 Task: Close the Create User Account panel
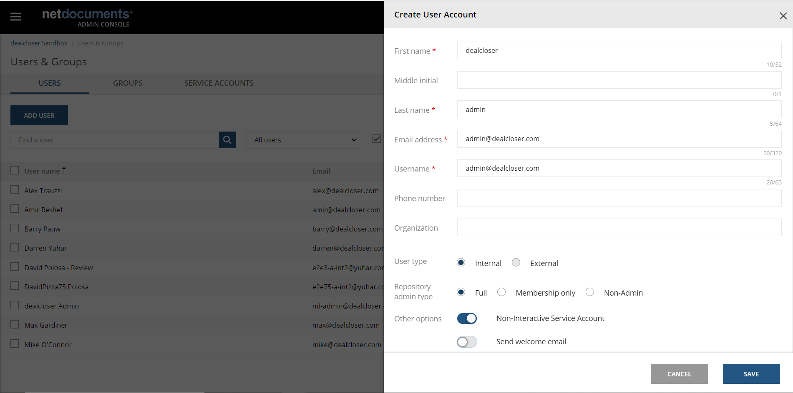(x=783, y=16)
